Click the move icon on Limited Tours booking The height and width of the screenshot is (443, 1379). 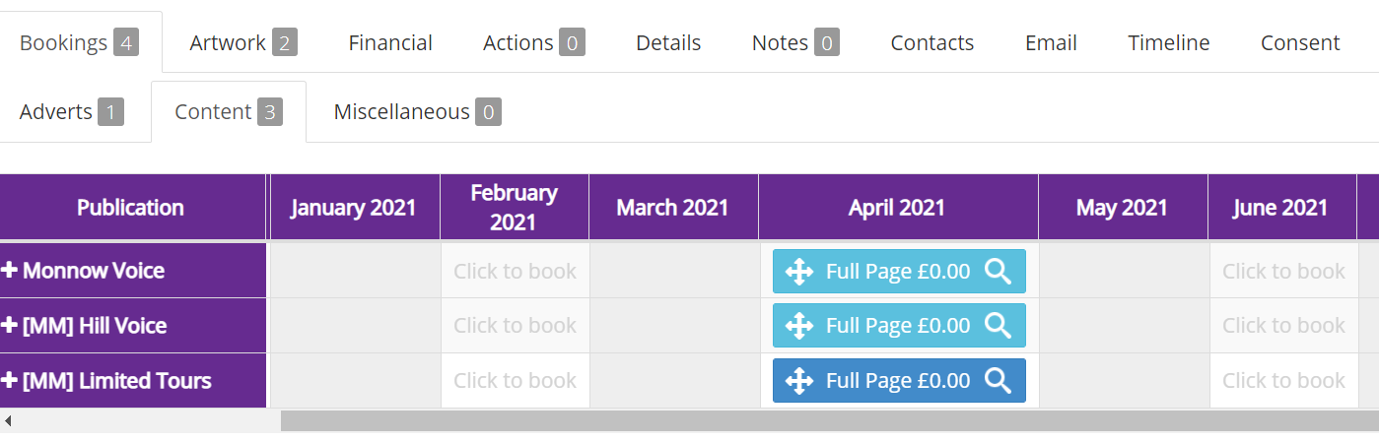tap(799, 381)
